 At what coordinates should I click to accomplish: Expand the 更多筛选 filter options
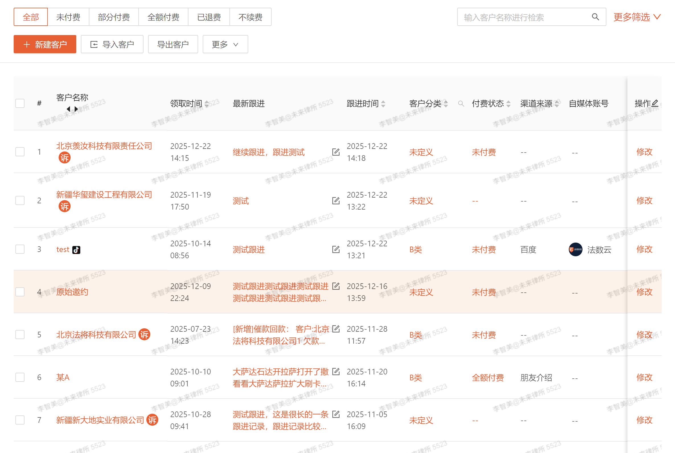(x=637, y=17)
